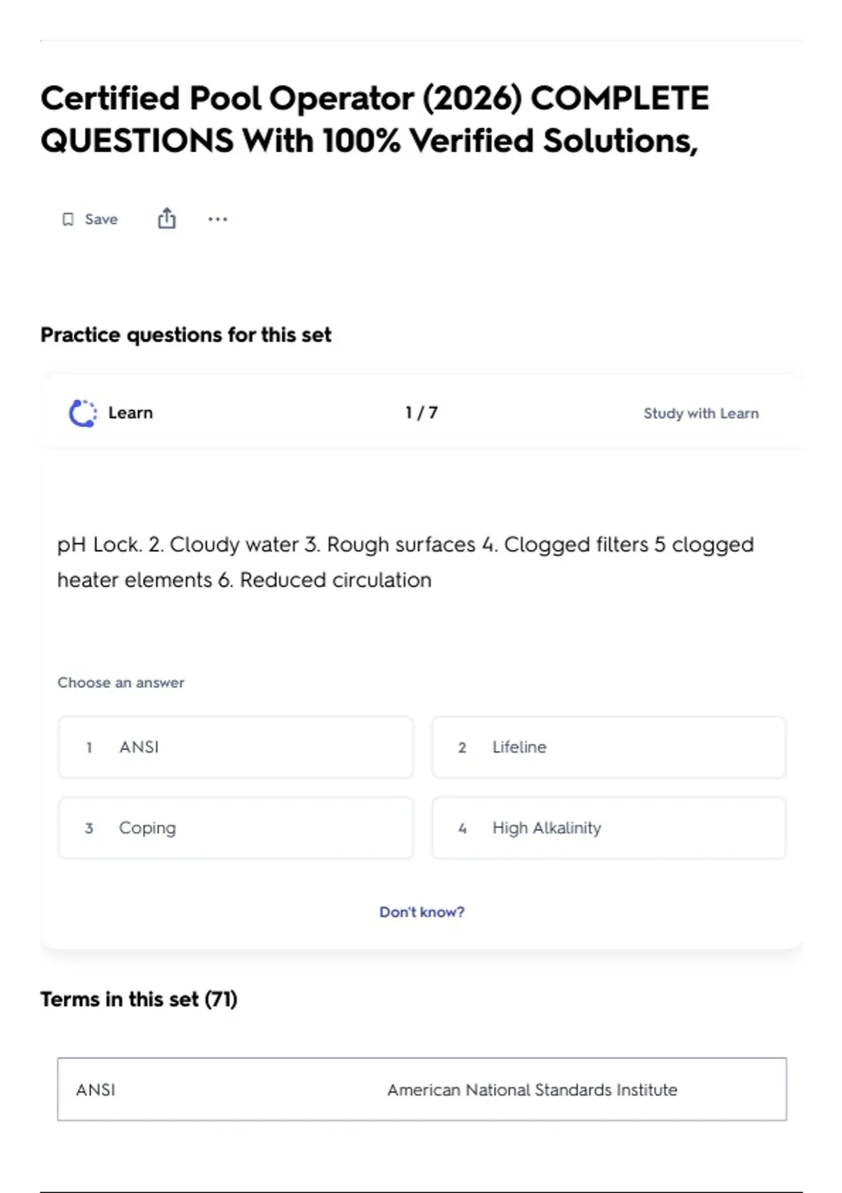Click the Certified Pool Operator title heading
The image size is (842, 1193).
pos(374,119)
